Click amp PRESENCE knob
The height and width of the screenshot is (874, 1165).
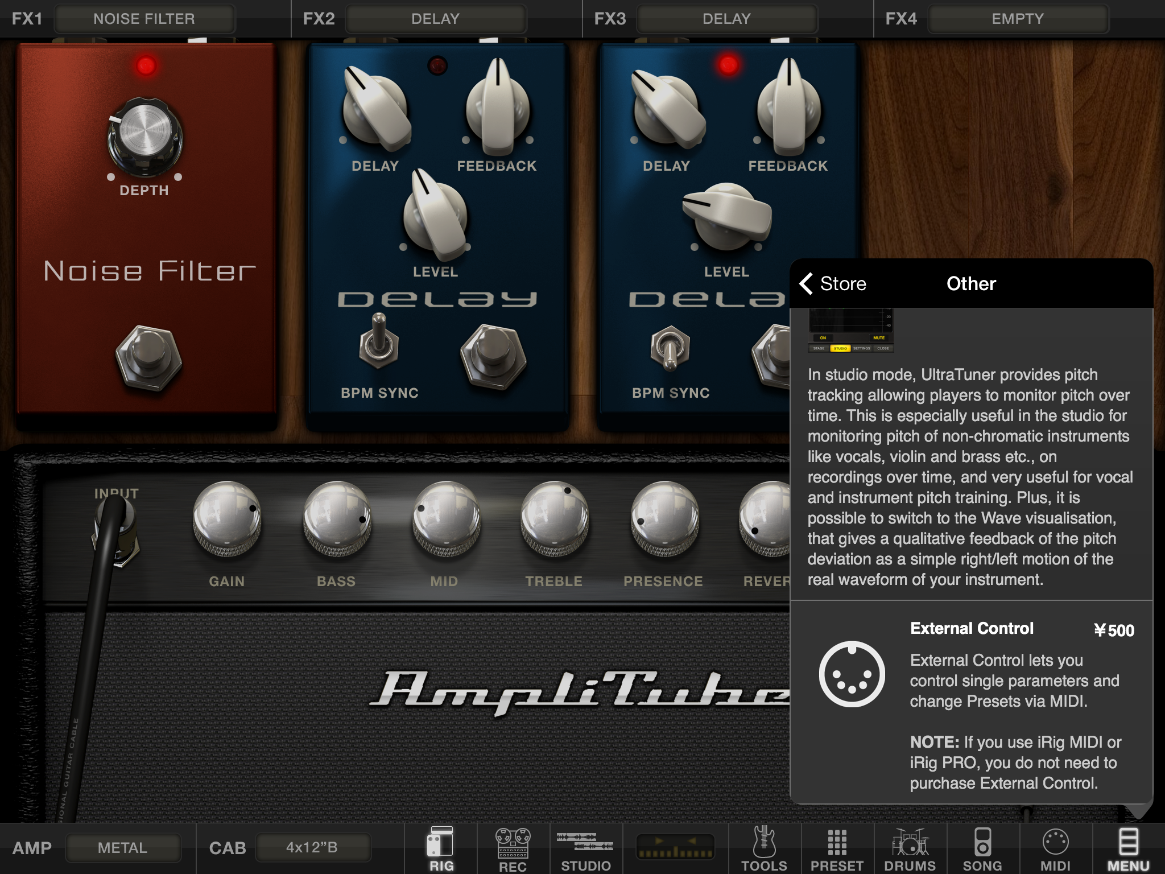pos(664,520)
